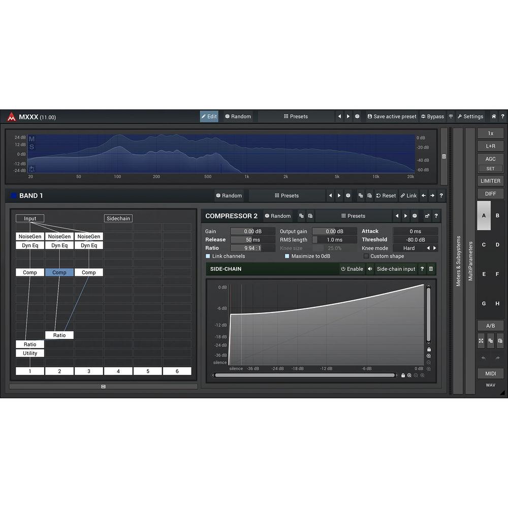
Task: Open the top MXXX Presets dropdown
Action: 296,116
